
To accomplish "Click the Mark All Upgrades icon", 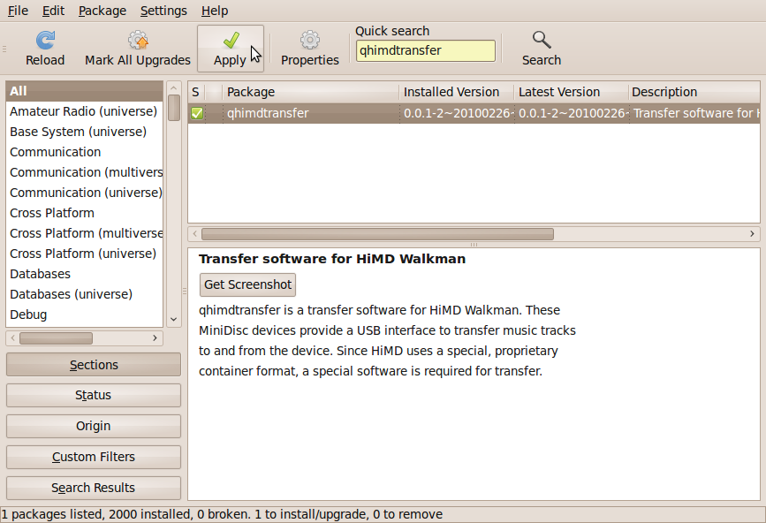I will (138, 40).
